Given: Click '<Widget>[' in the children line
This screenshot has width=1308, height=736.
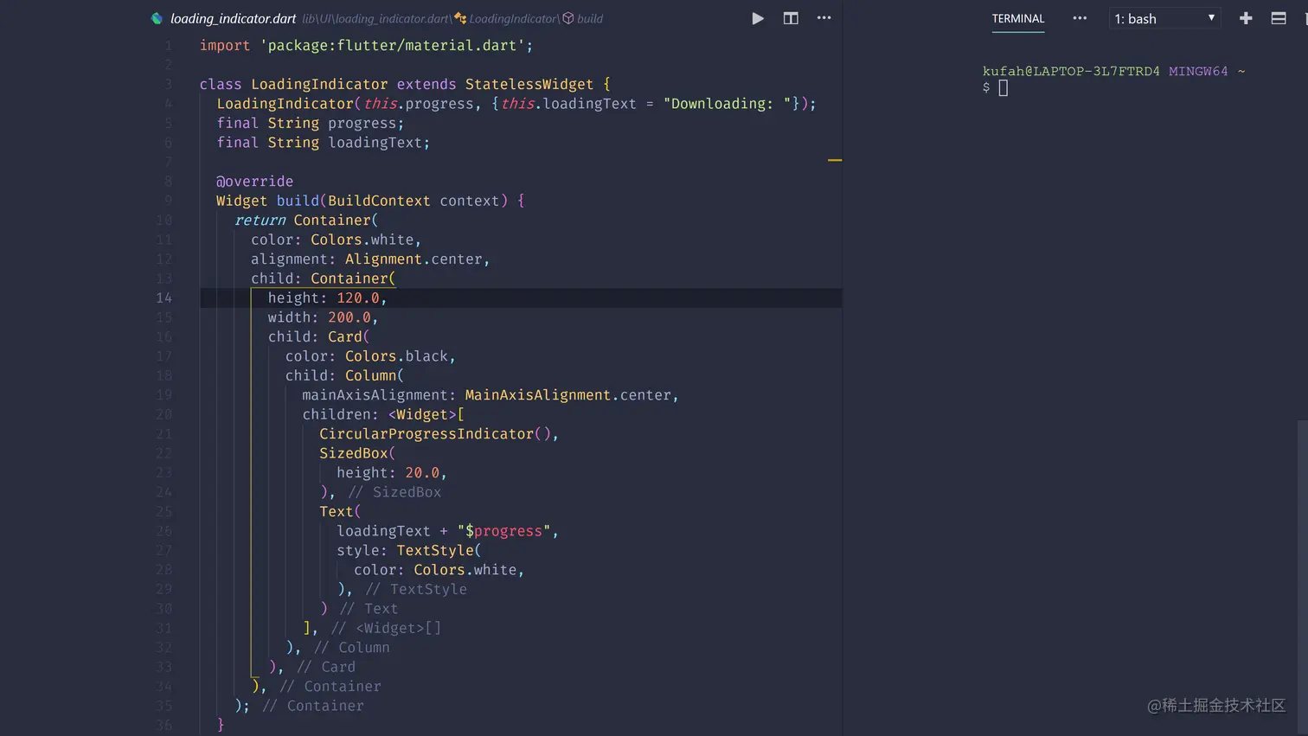Looking at the screenshot, I should pyautogui.click(x=426, y=414).
